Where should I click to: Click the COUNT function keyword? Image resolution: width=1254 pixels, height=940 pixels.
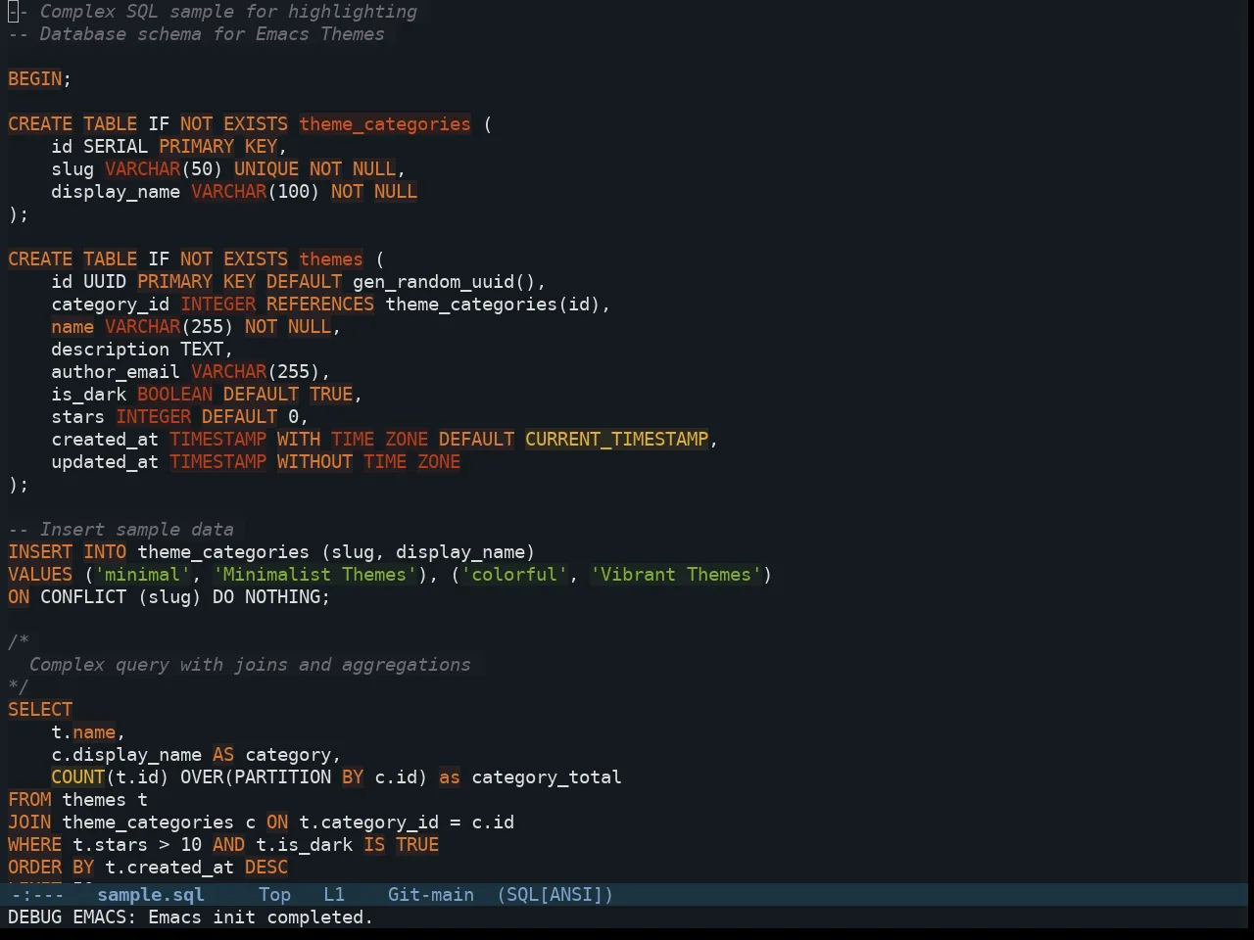point(77,776)
